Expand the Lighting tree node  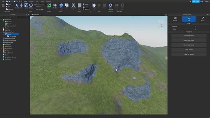pos(1,30)
